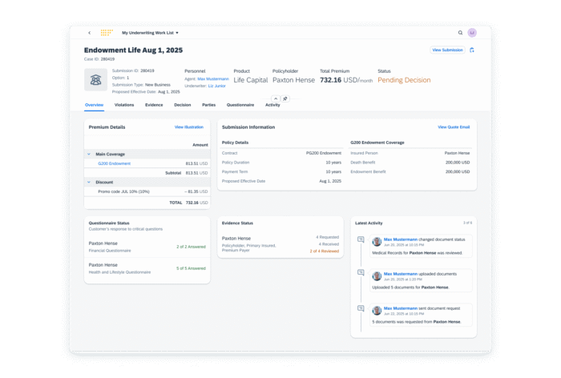Viewport: 561px width, 378px height.
Task: Click the Endowment Life policy avatar icon
Action: coord(95,80)
